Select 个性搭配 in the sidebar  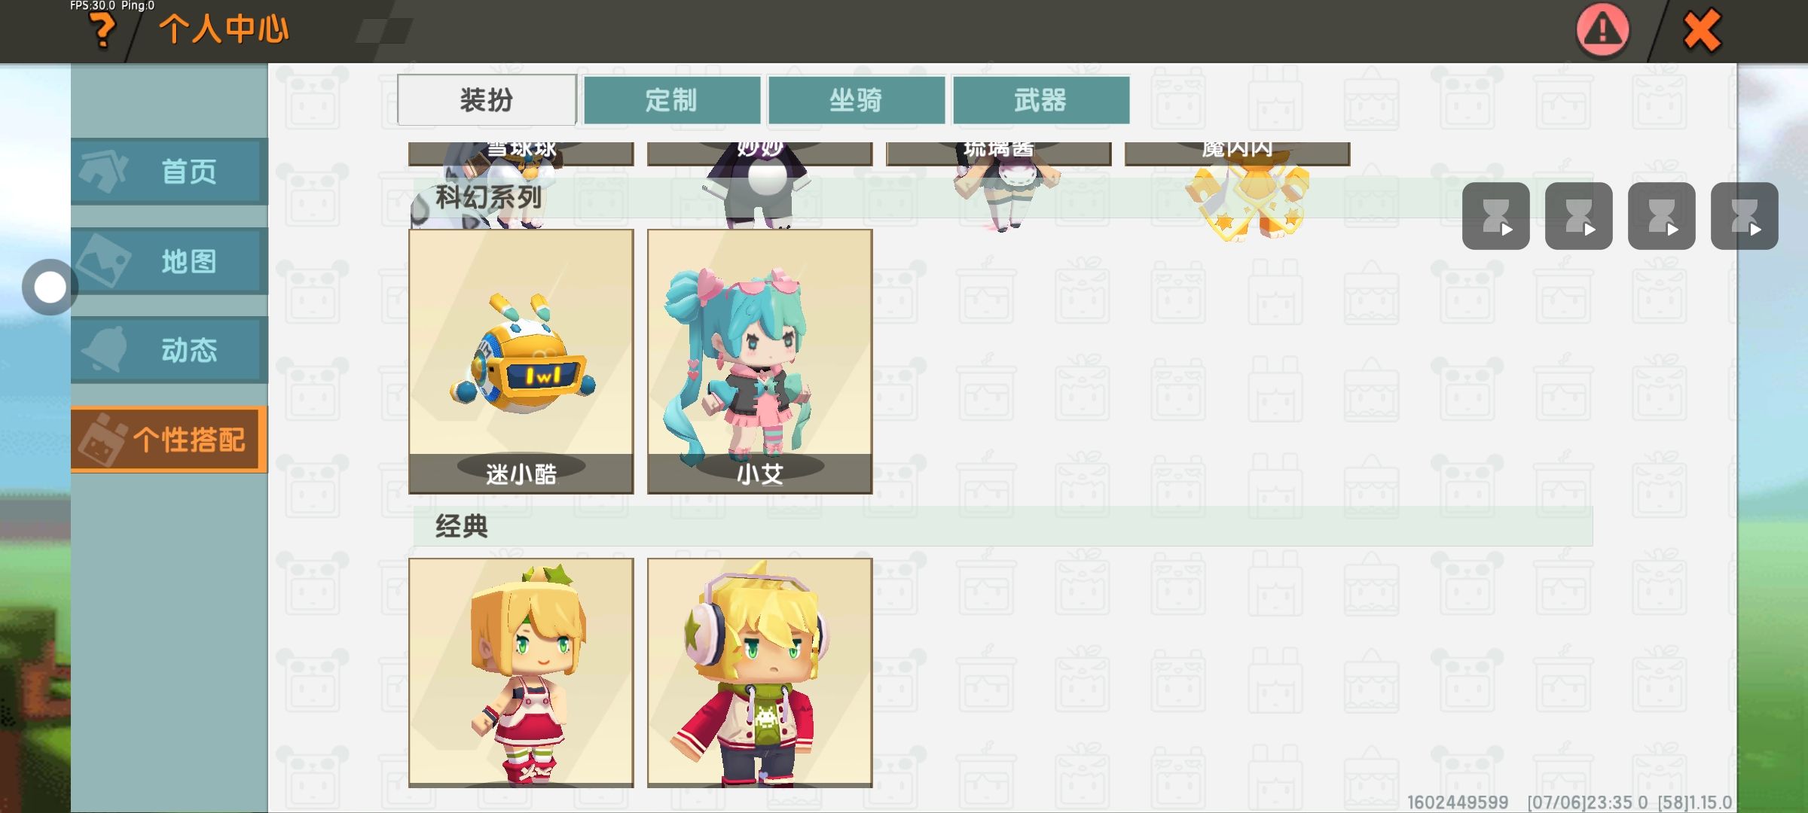169,440
